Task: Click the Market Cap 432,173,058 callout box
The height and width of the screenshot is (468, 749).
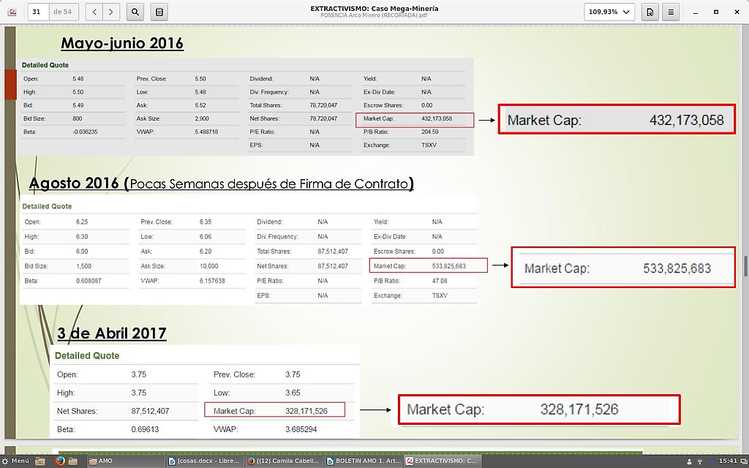Action: coord(616,119)
